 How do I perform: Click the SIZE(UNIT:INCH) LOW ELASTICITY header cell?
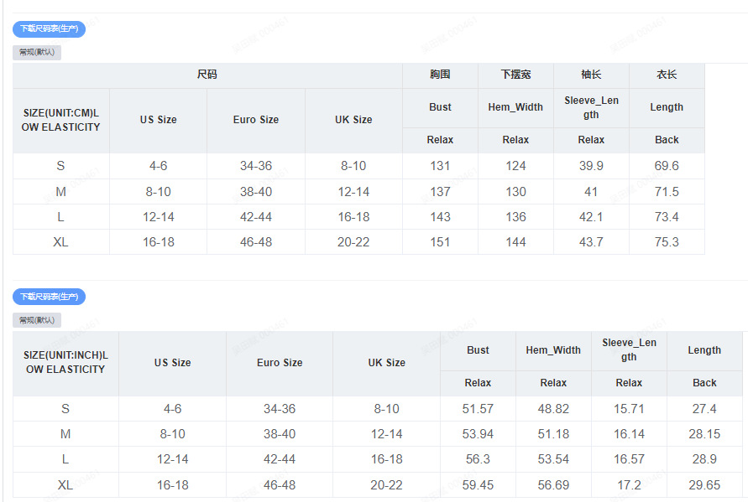click(x=65, y=362)
